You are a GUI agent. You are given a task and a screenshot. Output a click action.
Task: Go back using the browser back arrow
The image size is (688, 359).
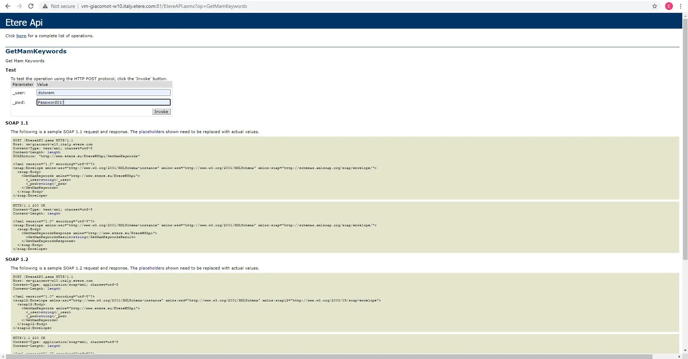pos(8,6)
